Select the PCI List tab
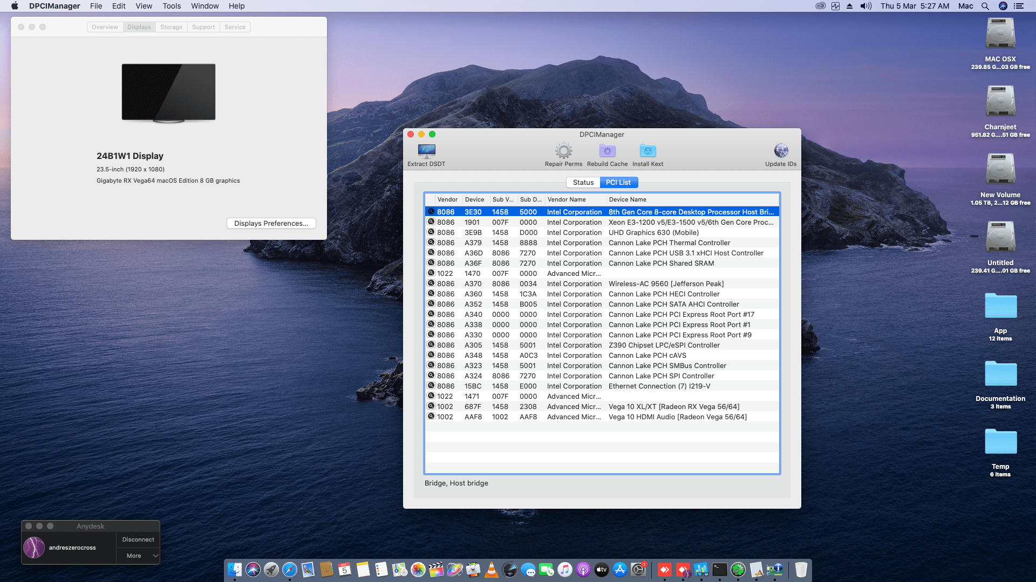 coord(618,183)
